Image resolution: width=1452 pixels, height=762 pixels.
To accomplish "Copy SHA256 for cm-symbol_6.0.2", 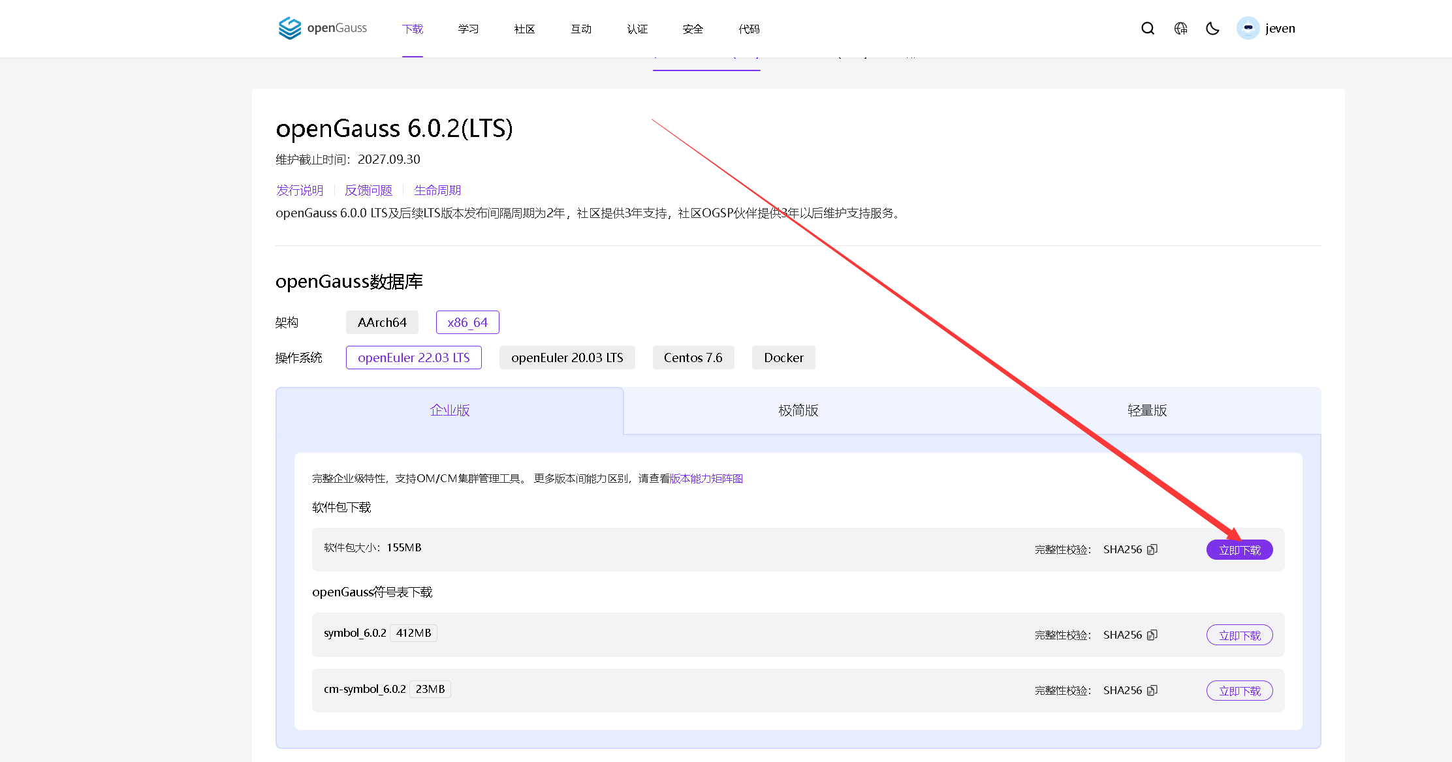I will click(1152, 690).
